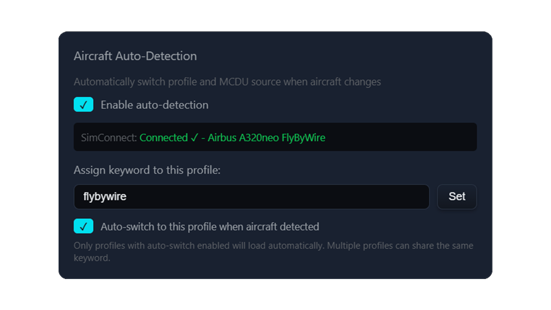Screen dimensions: 551x310
Task: Click the Enable auto-detection label text
Action: click(x=154, y=105)
